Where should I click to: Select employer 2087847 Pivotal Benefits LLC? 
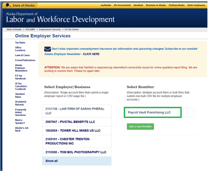click(x=77, y=122)
